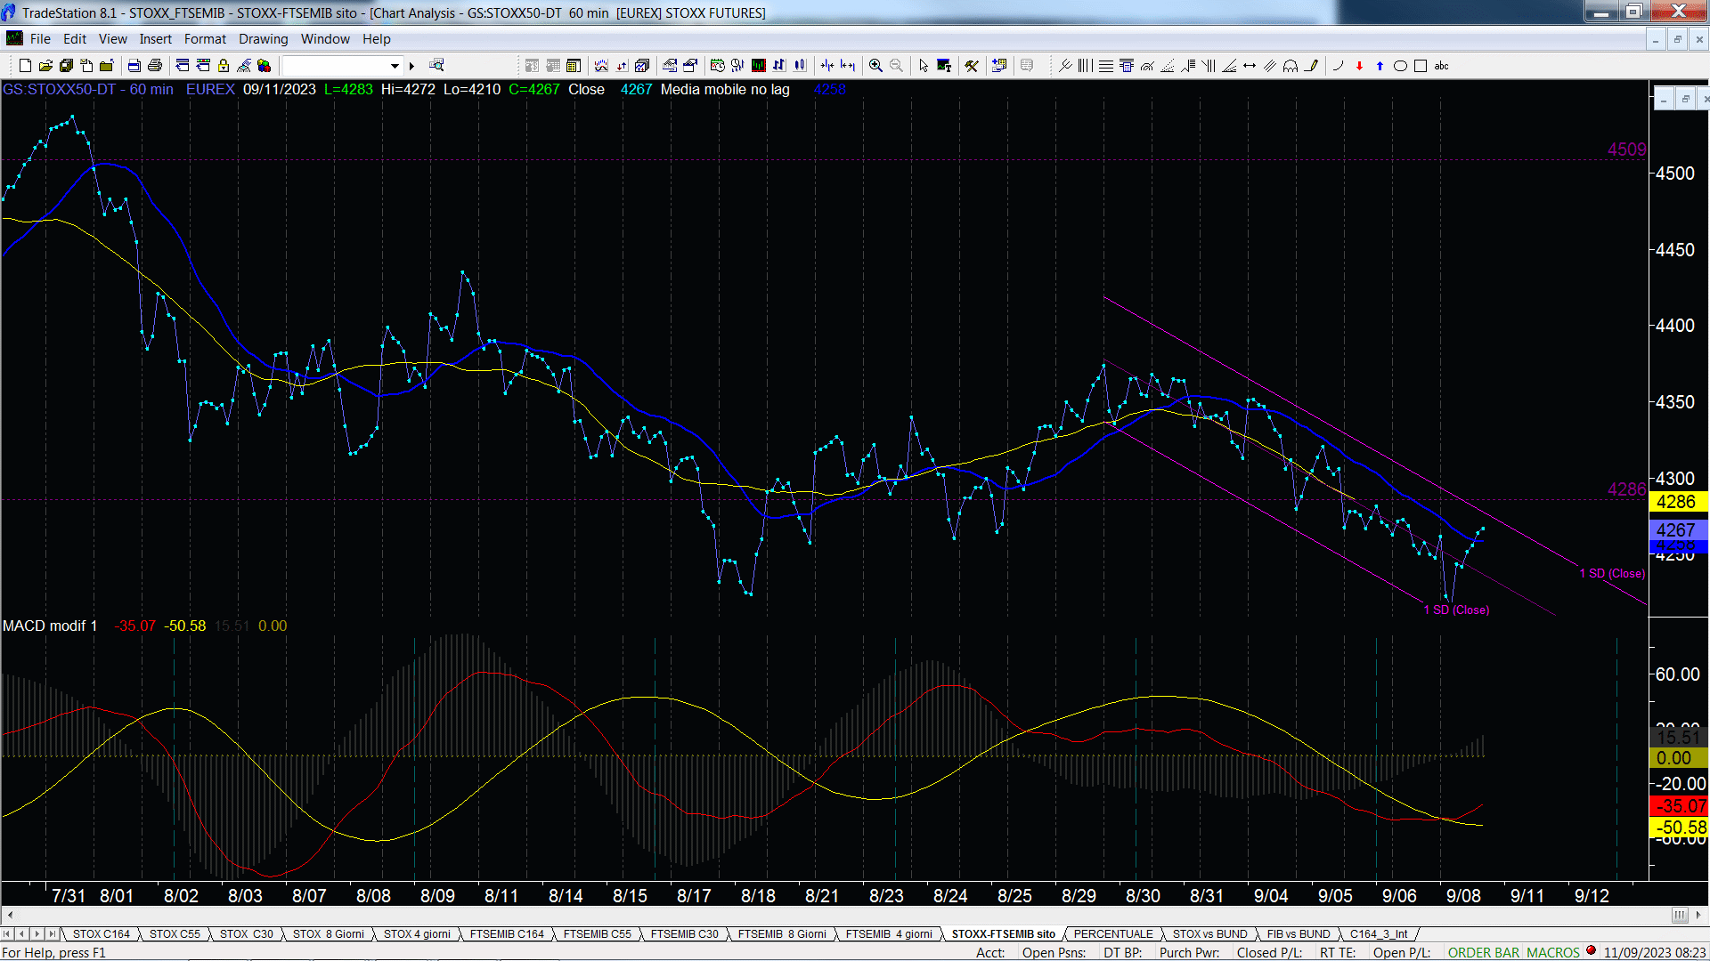Open the Edit menu

pos(75,39)
